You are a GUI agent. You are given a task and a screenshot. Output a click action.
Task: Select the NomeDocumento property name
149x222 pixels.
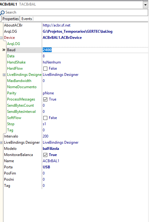tap(22, 87)
